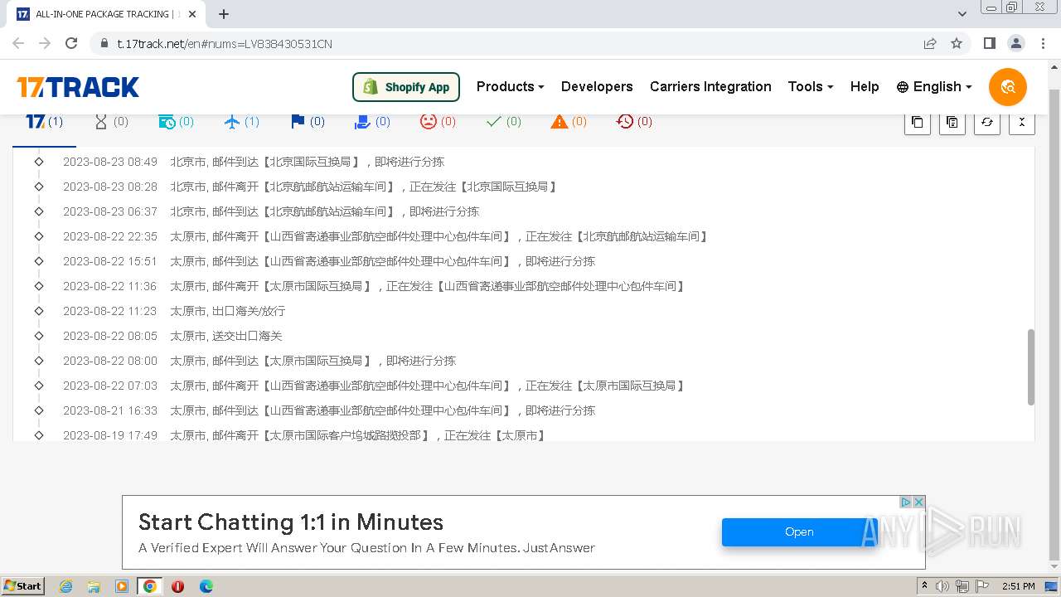This screenshot has height=597, width=1061.
Task: Click the 2023-08-23 08:28 tracking event
Action: coord(310,187)
